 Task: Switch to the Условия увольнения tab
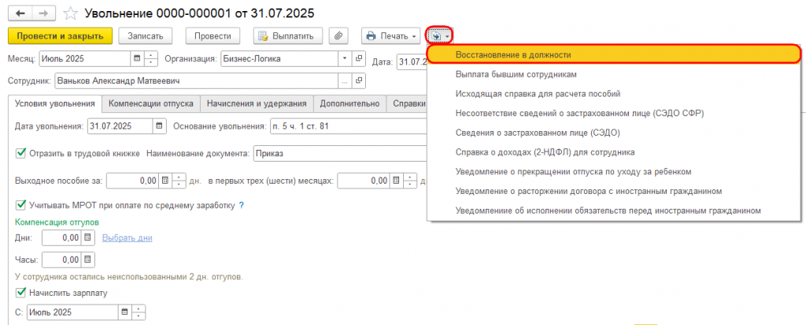[55, 104]
